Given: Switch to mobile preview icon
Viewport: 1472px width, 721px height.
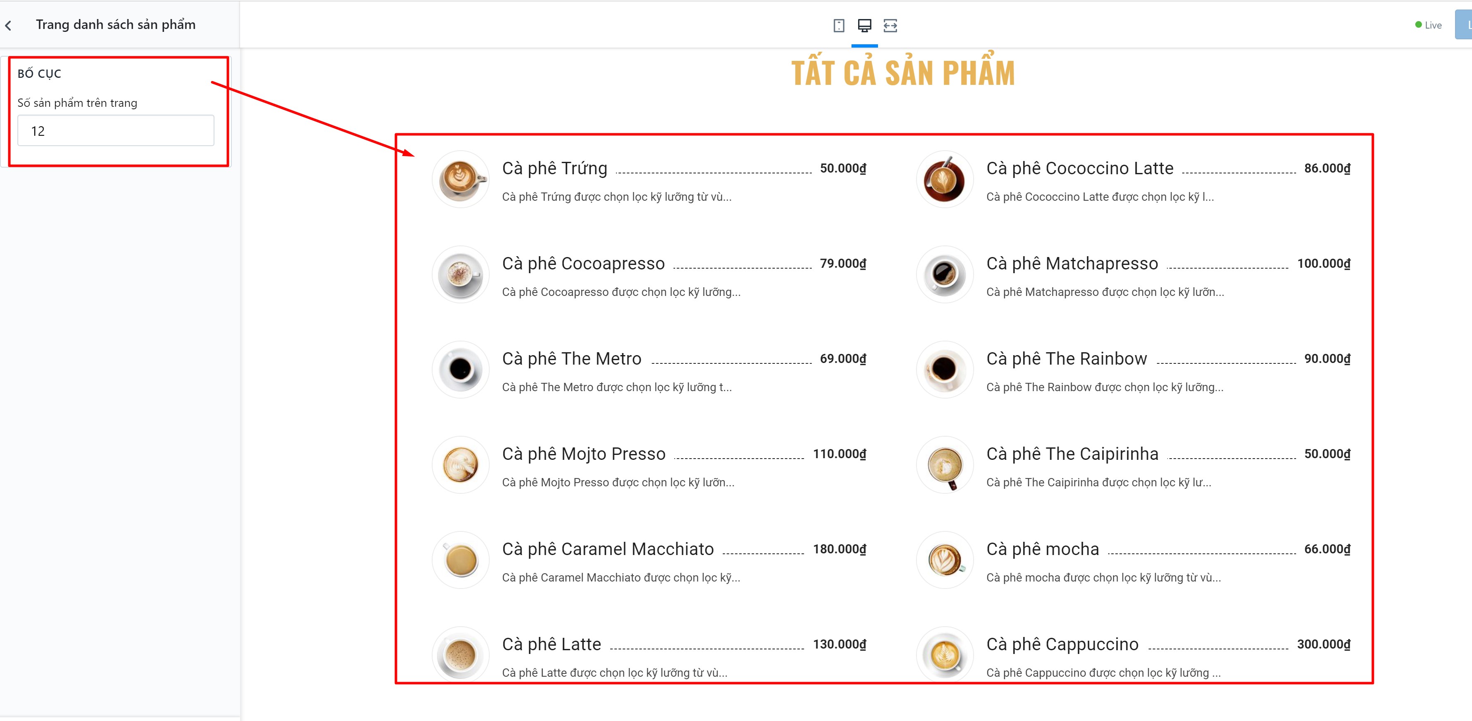Looking at the screenshot, I should pyautogui.click(x=838, y=25).
